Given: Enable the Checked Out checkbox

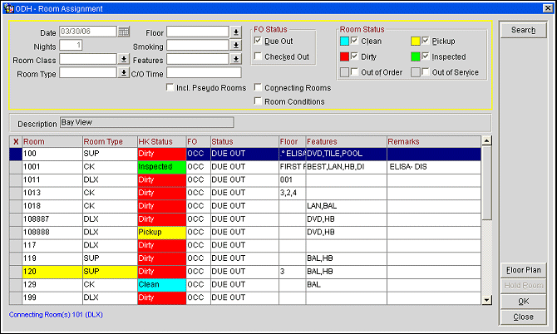Looking at the screenshot, I should [x=258, y=56].
